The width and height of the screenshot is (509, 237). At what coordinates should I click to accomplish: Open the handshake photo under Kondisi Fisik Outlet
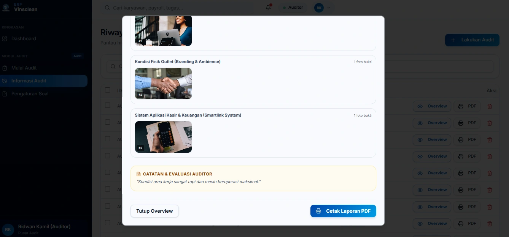(163, 84)
